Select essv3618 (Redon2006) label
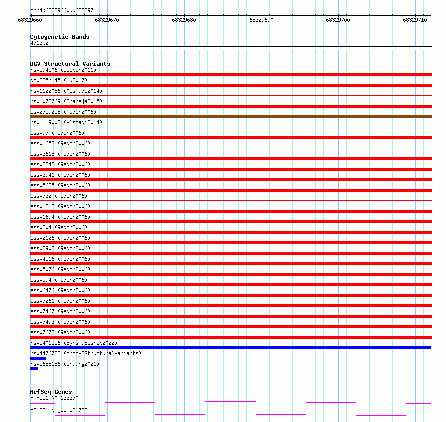Screen dimensions: 446x422 (x=60, y=154)
